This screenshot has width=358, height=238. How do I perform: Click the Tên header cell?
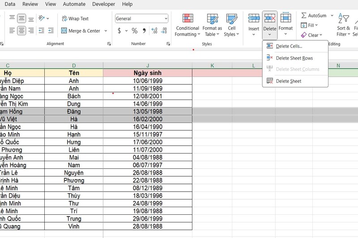[74, 73]
